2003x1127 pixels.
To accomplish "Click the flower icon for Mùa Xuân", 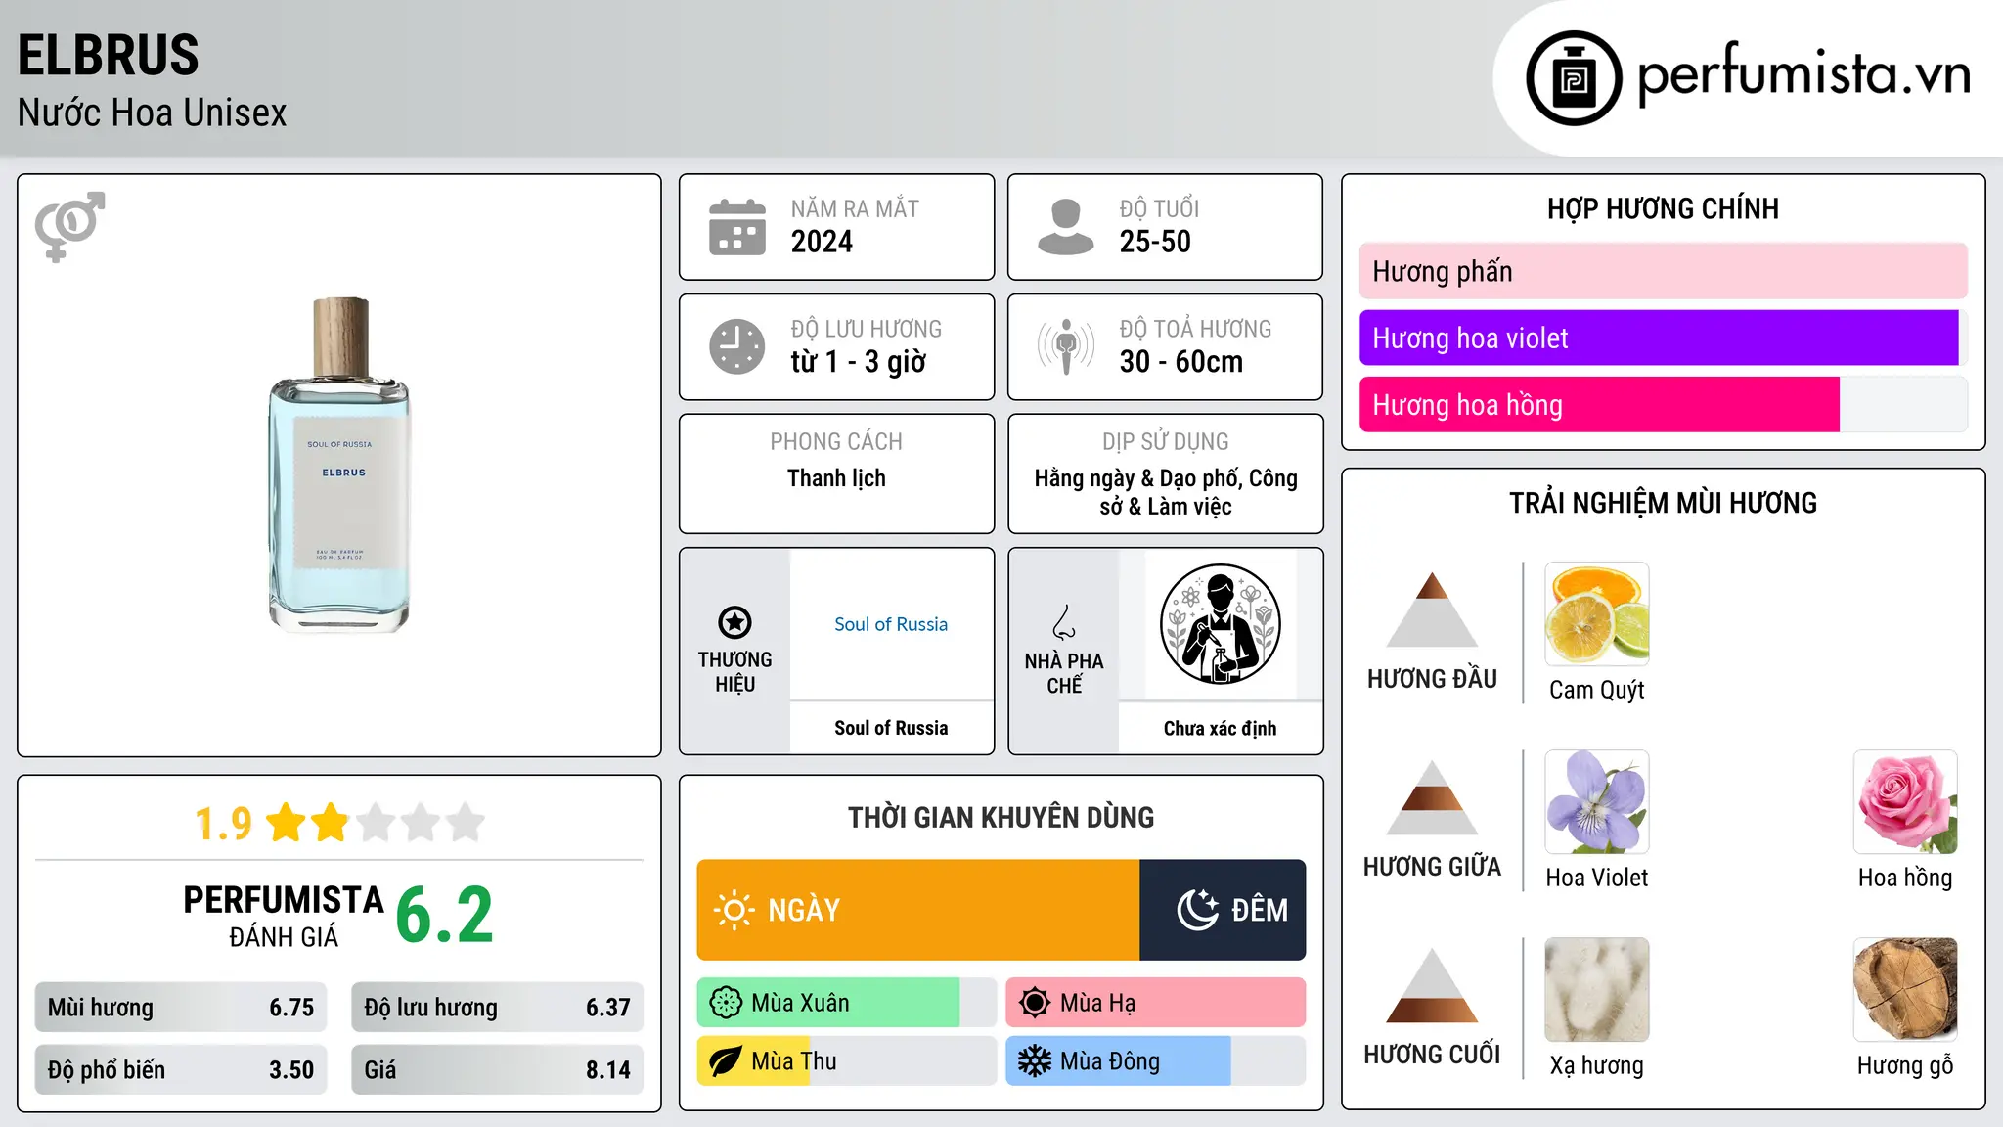I will pos(726,1003).
